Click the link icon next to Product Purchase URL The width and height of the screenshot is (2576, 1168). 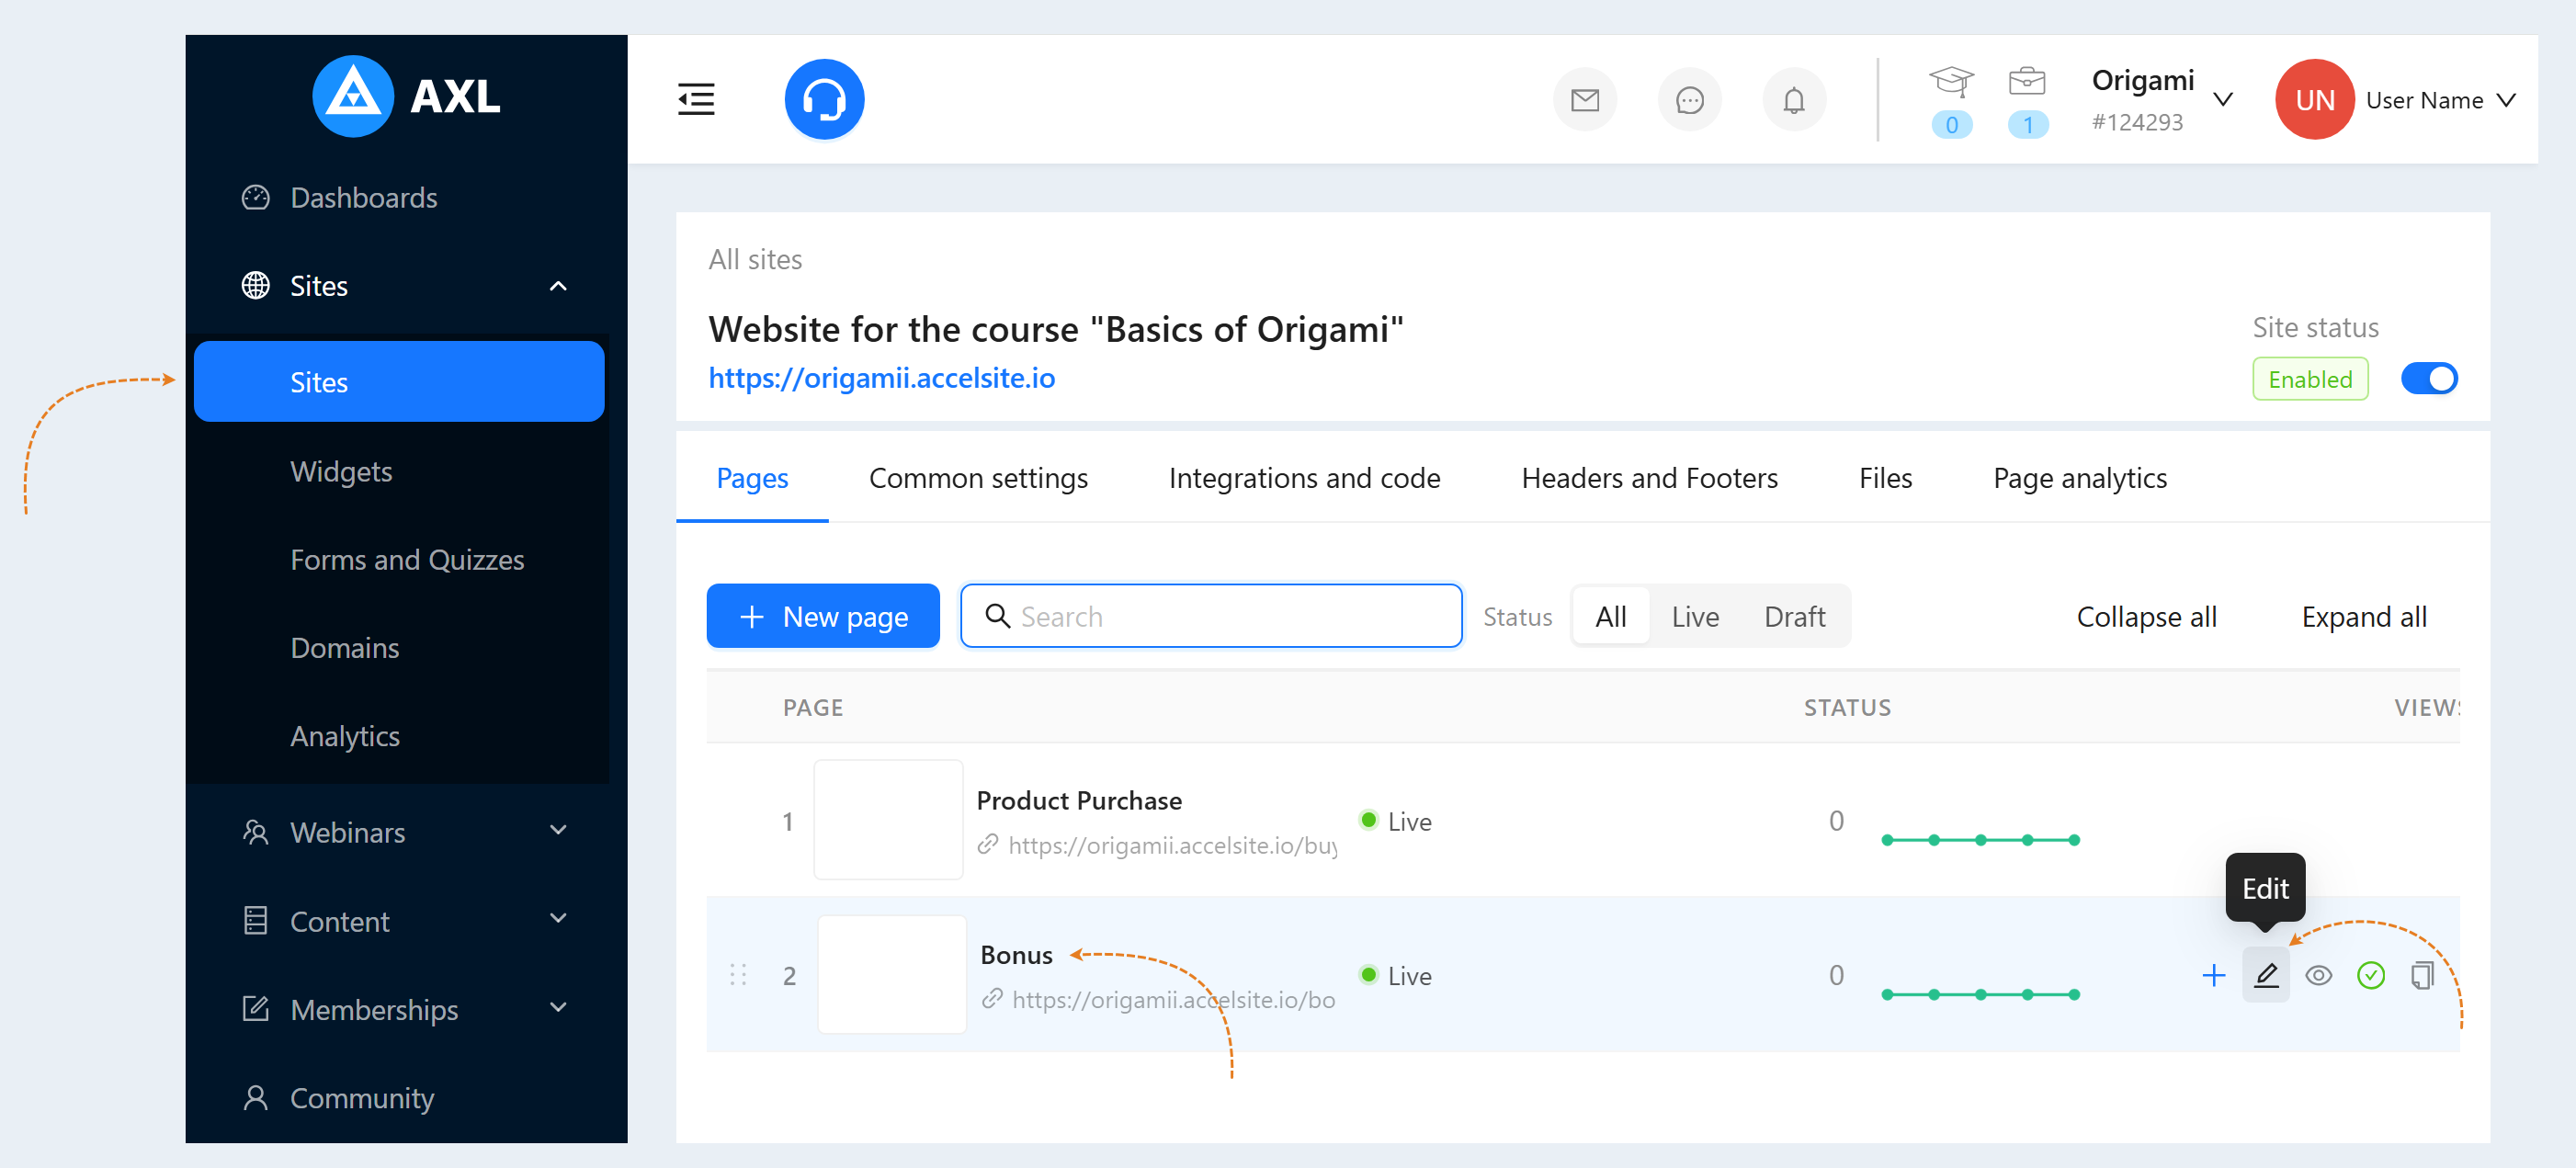coord(988,845)
